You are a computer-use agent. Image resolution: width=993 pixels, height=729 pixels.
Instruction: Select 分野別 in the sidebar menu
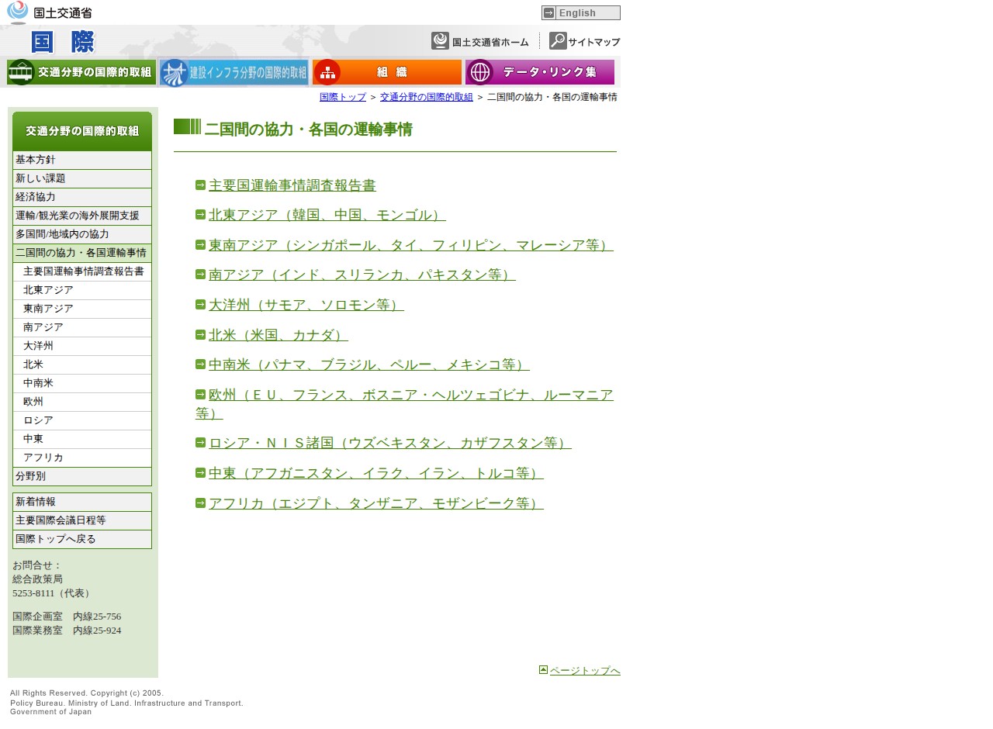[82, 476]
